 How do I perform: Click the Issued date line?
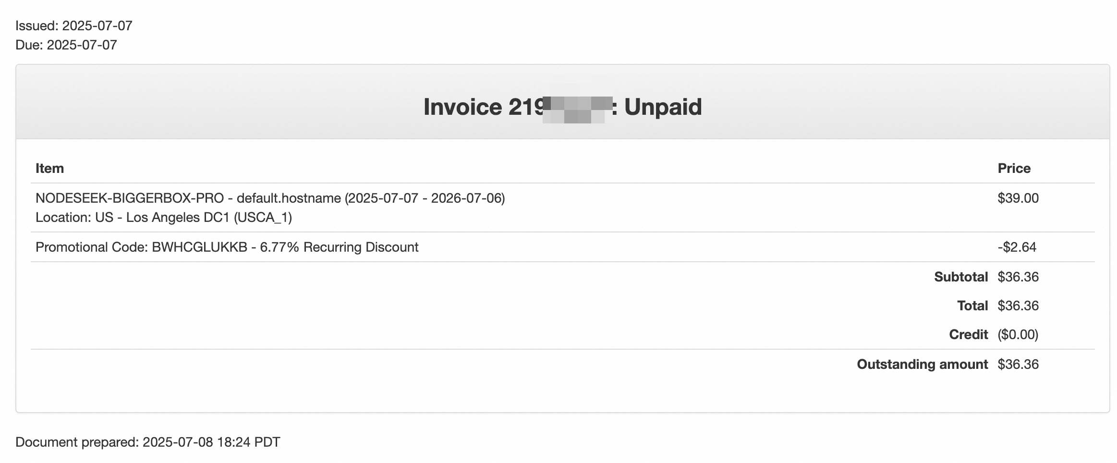[74, 26]
